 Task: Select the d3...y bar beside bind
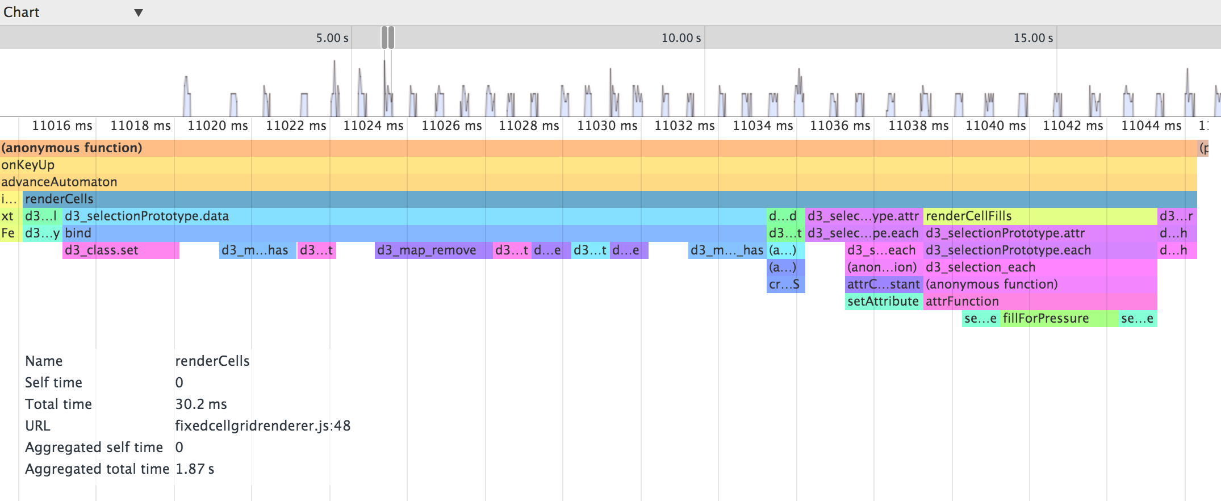pyautogui.click(x=43, y=233)
